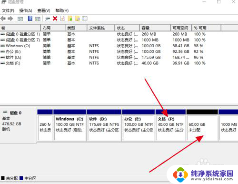238x184 pixels.
Task: Select the 软件 (D:) partition block
Action: 104,125
